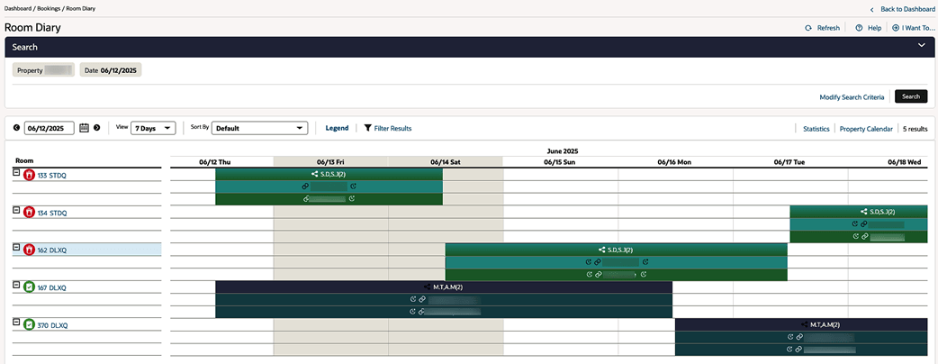Click the 06/15 Sun column header
This screenshot has width=938, height=364.
pos(559,161)
